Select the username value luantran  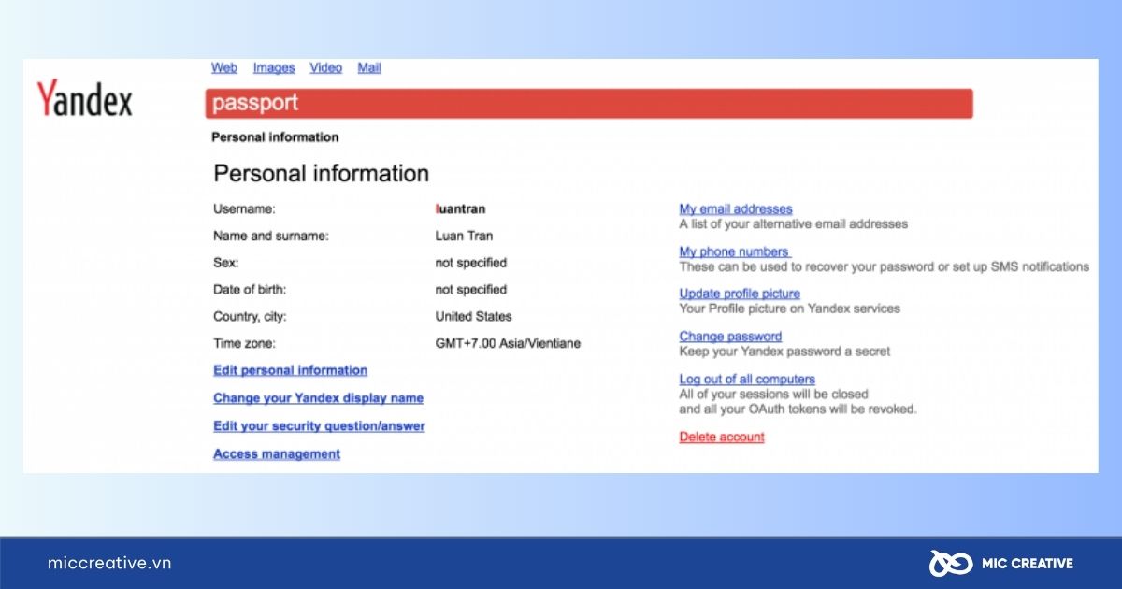[x=460, y=209]
